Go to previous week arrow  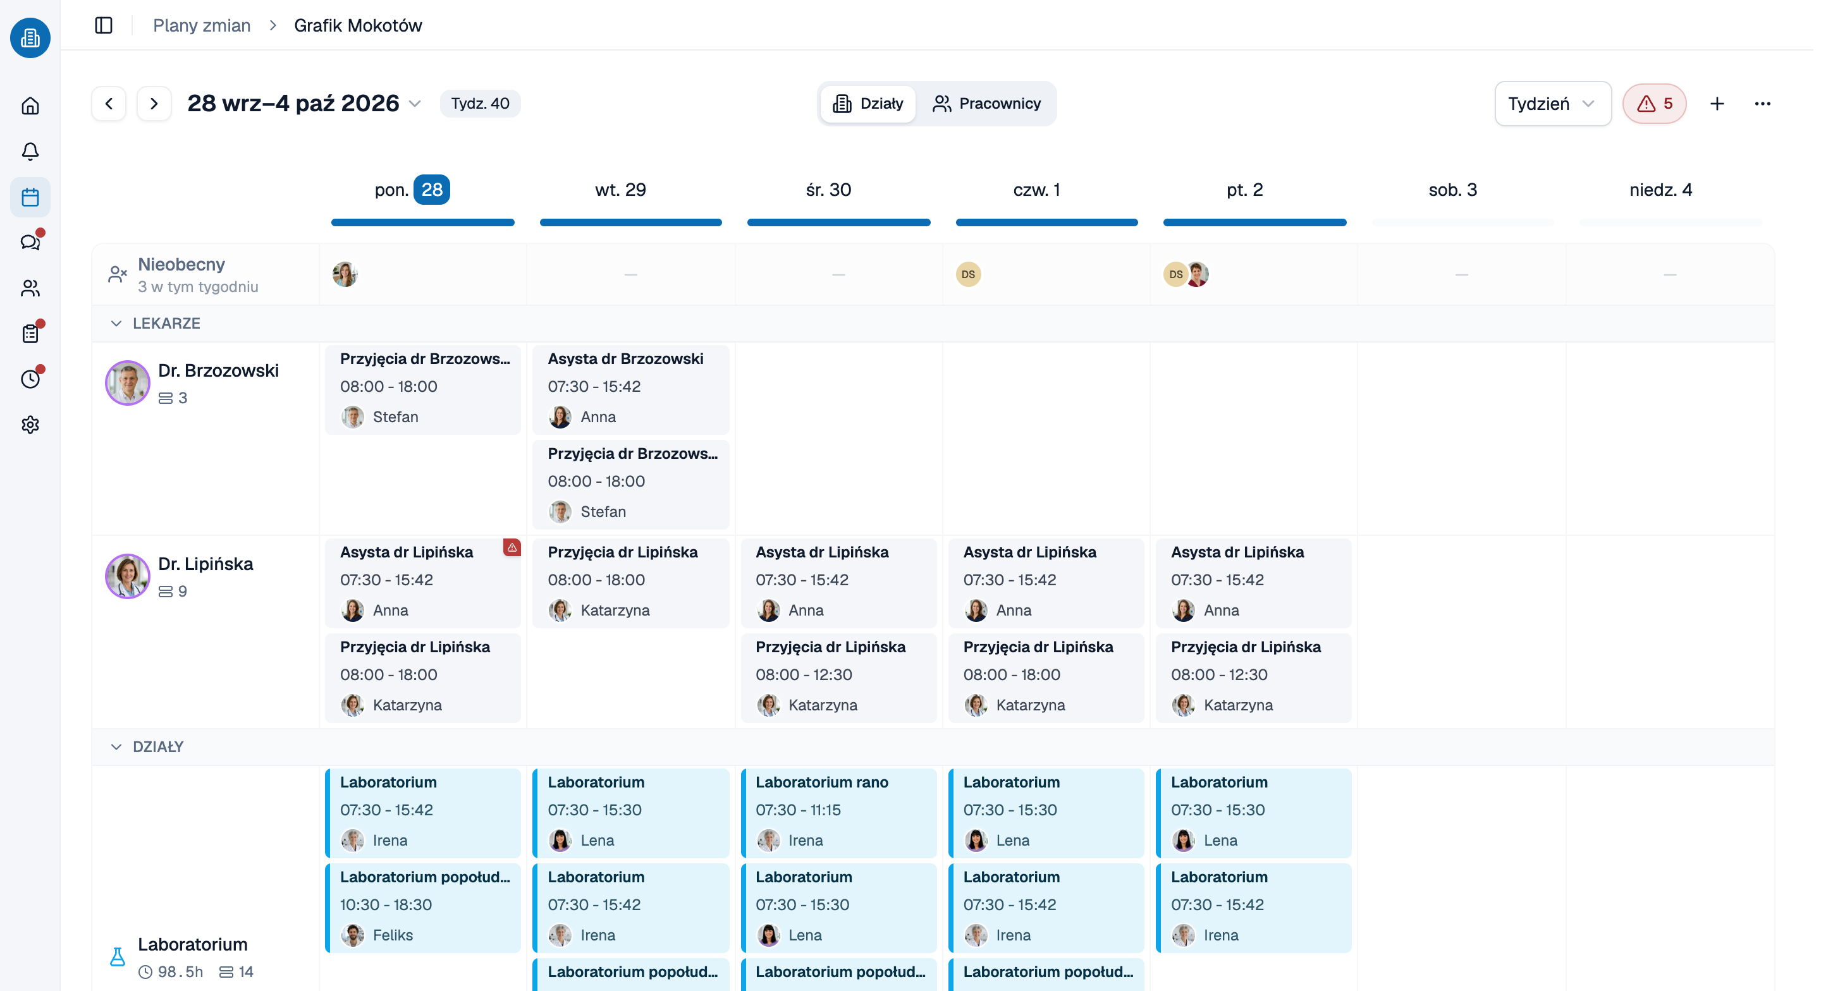coord(109,104)
